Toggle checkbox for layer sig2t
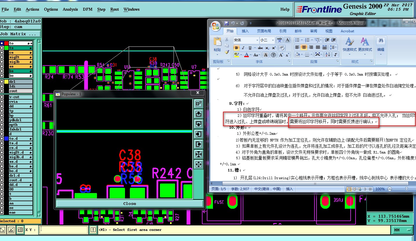 [2, 57]
